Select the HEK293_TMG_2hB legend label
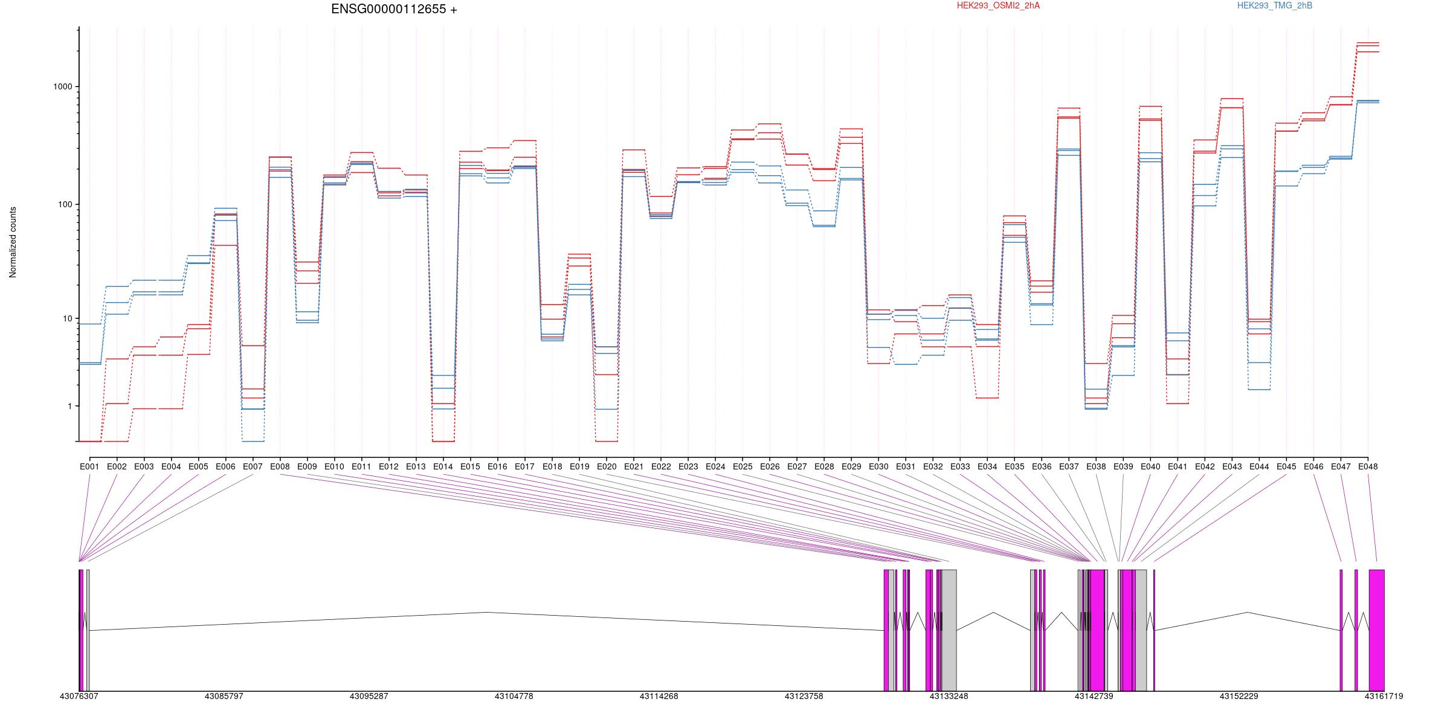The width and height of the screenshot is (1450, 725). click(1275, 5)
